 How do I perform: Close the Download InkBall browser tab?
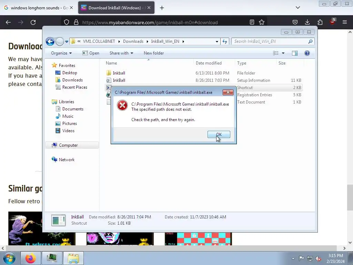click(149, 8)
